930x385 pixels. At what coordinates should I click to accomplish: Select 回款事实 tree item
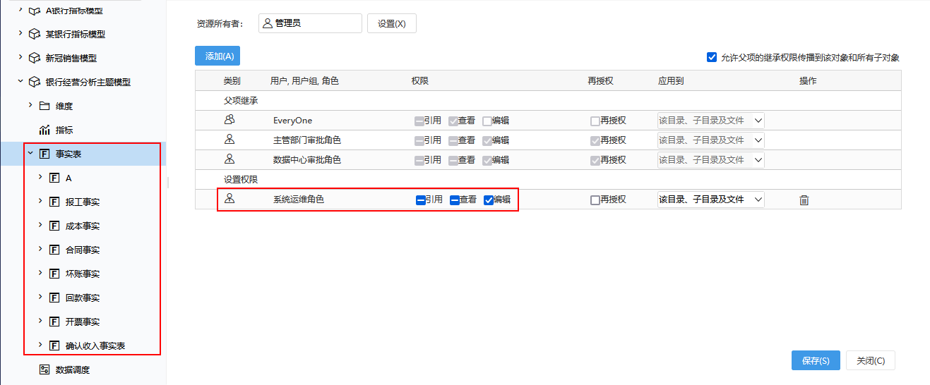click(83, 298)
